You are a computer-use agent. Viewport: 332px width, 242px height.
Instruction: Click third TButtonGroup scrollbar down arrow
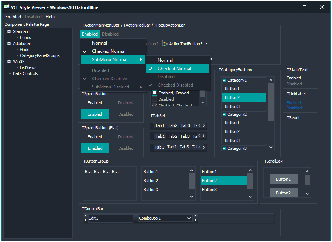(x=250, y=197)
